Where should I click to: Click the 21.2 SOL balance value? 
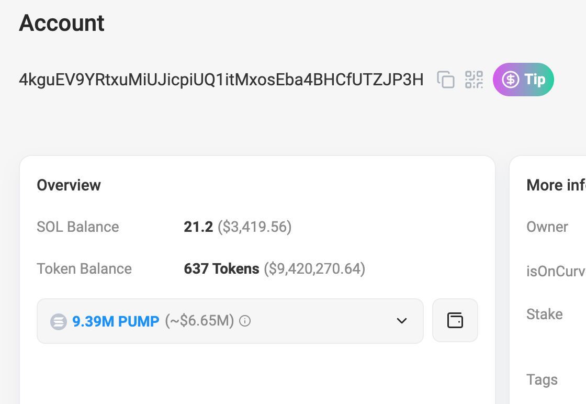[x=198, y=227]
